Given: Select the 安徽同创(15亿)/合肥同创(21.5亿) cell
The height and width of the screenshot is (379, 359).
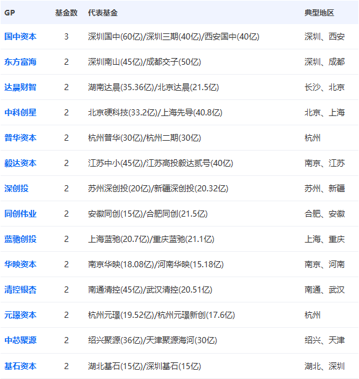Looking at the screenshot, I should click(147, 214).
